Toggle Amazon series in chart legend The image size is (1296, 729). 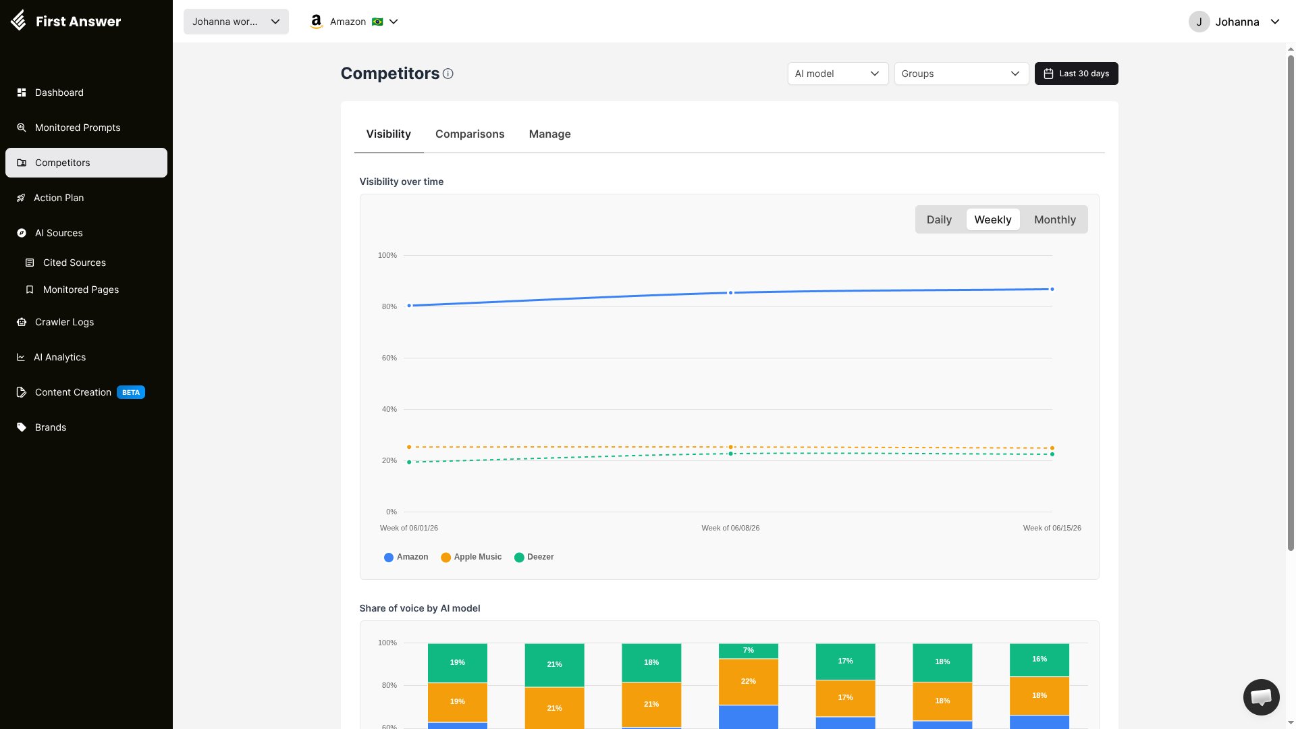406,557
